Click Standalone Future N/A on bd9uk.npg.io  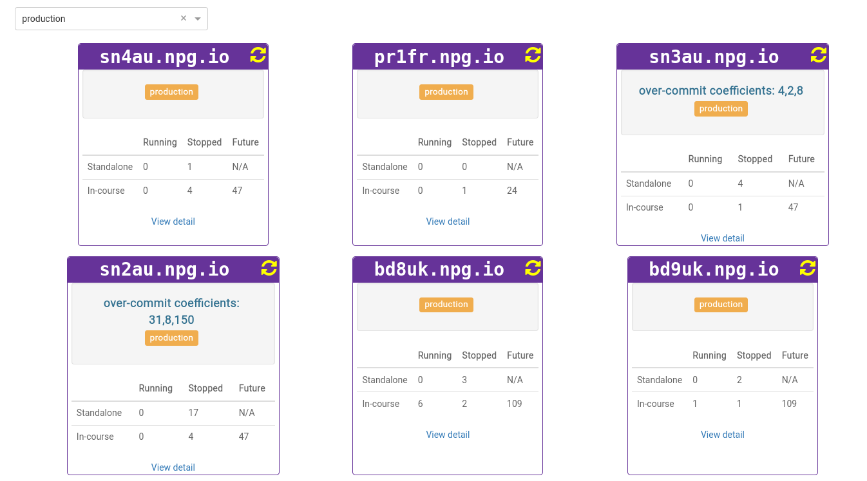pos(790,380)
